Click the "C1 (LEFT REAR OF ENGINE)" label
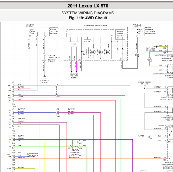The image size is (173, 172). point(151,48)
